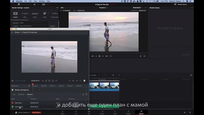Expand Twitter preset dropdown arrow

pyautogui.click(x=48, y=13)
